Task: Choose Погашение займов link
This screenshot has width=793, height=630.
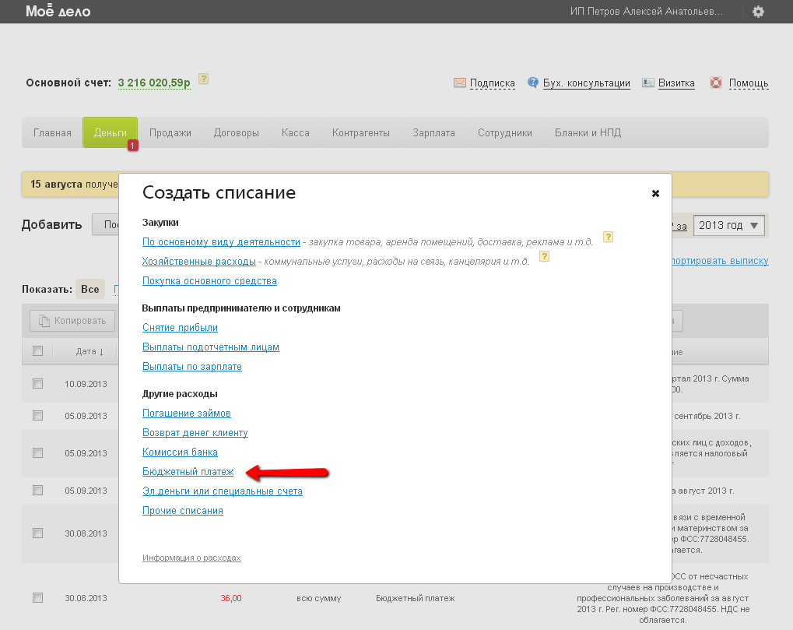Action: 186,413
